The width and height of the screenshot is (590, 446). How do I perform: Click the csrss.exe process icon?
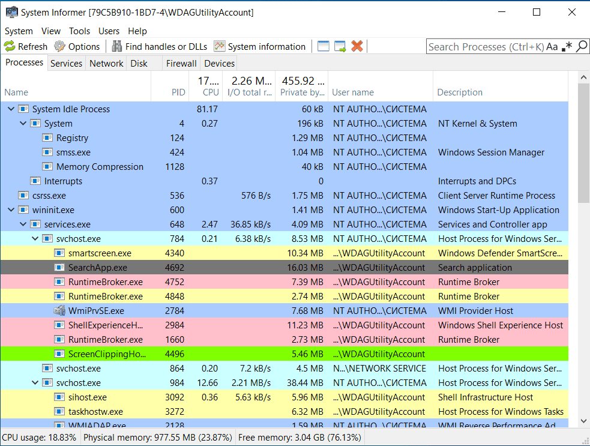[23, 195]
